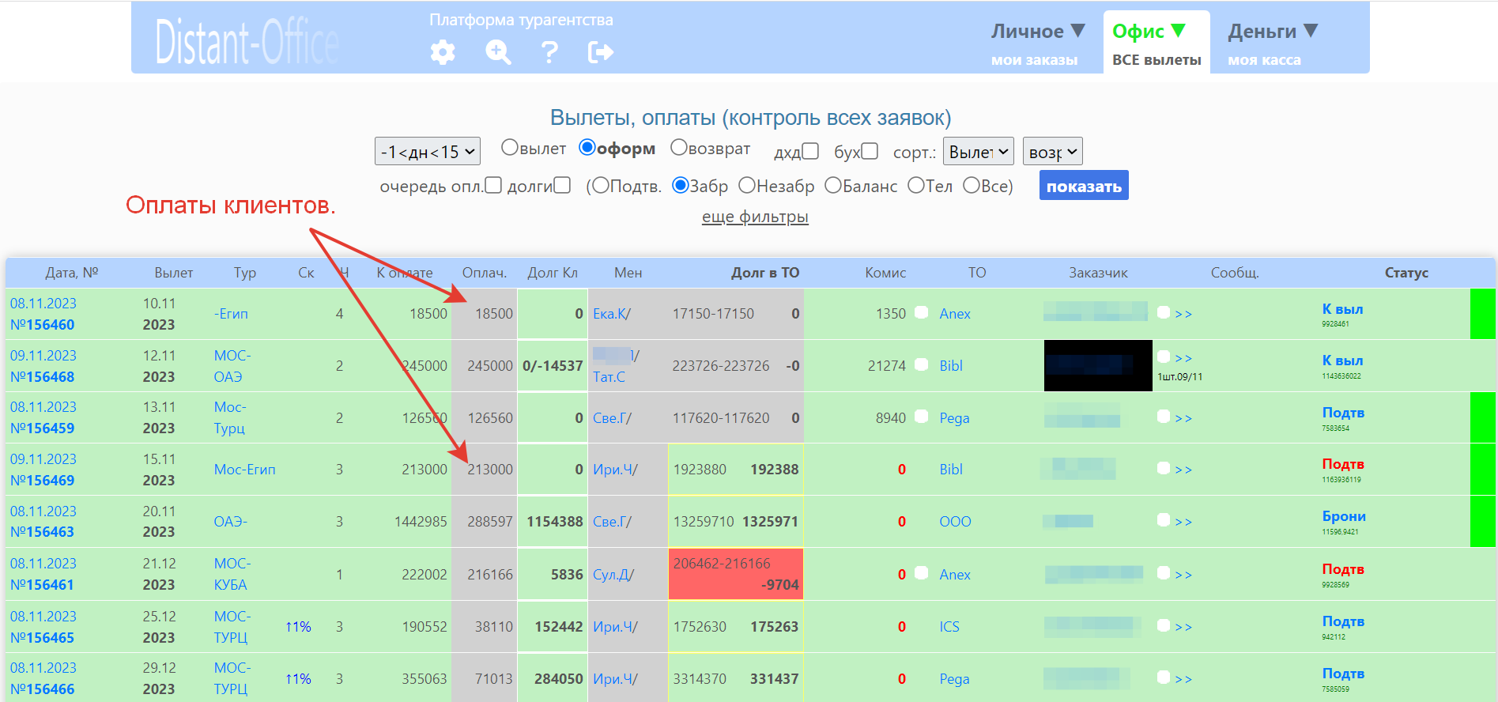
Task: Click red Подтв status for order 156461
Action: tap(1343, 569)
